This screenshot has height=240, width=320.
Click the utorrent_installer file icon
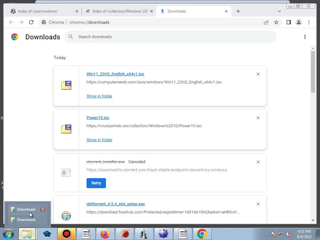pos(66,172)
